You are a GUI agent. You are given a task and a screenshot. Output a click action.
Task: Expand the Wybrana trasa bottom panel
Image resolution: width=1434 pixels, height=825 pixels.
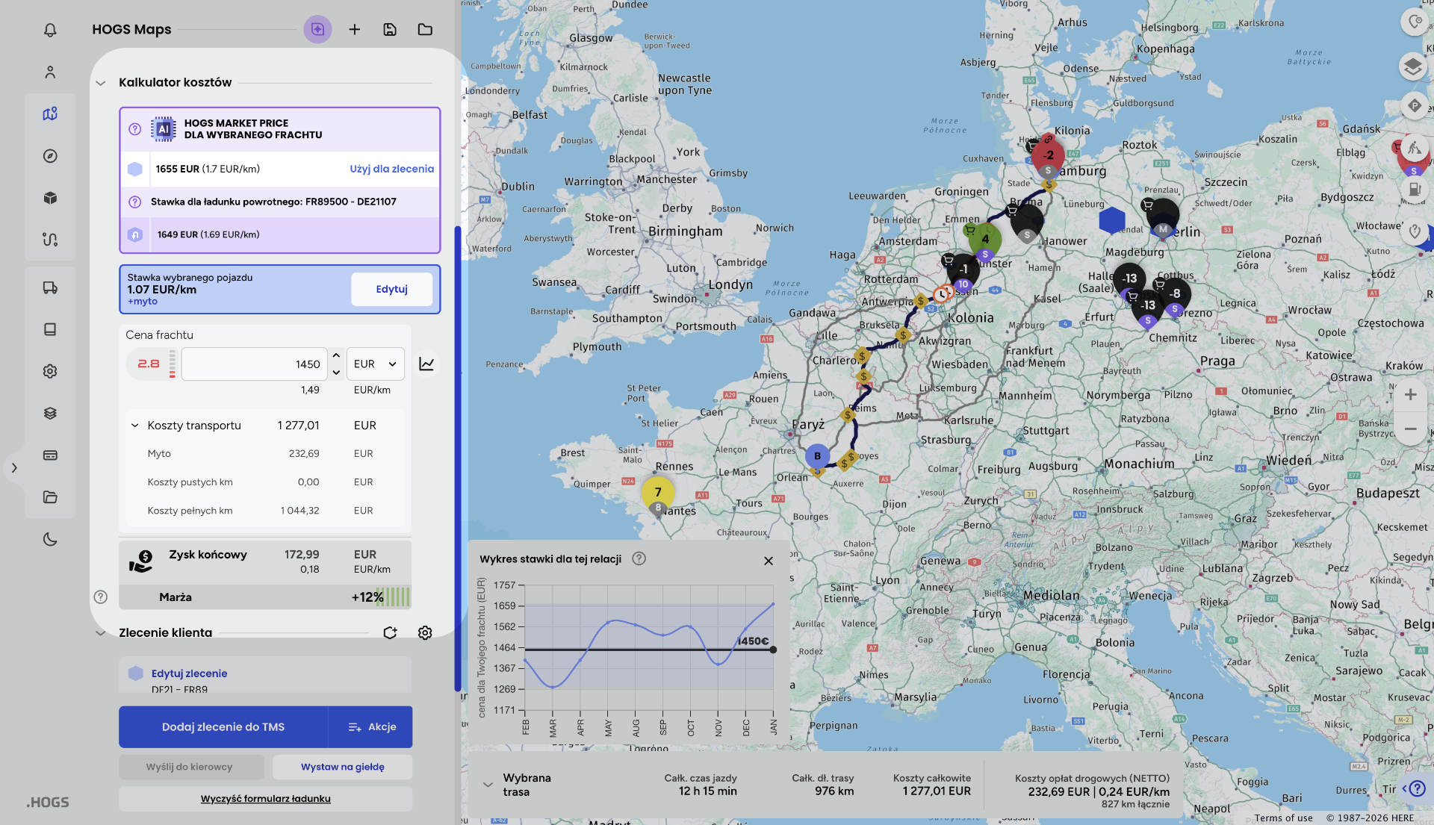(x=488, y=785)
